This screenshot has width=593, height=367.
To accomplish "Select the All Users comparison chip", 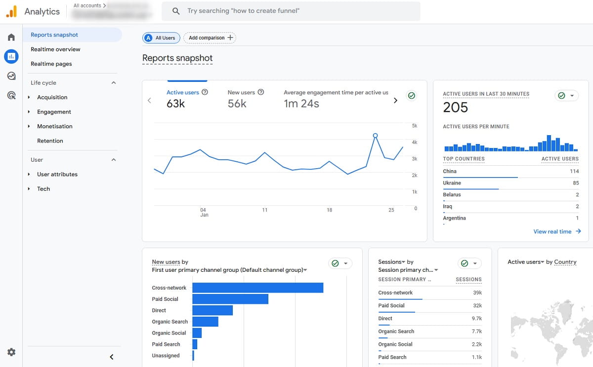I will (x=161, y=37).
